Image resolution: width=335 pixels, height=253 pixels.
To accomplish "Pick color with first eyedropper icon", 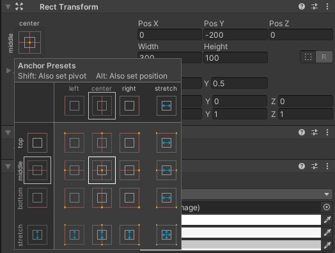I will pyautogui.click(x=327, y=220).
